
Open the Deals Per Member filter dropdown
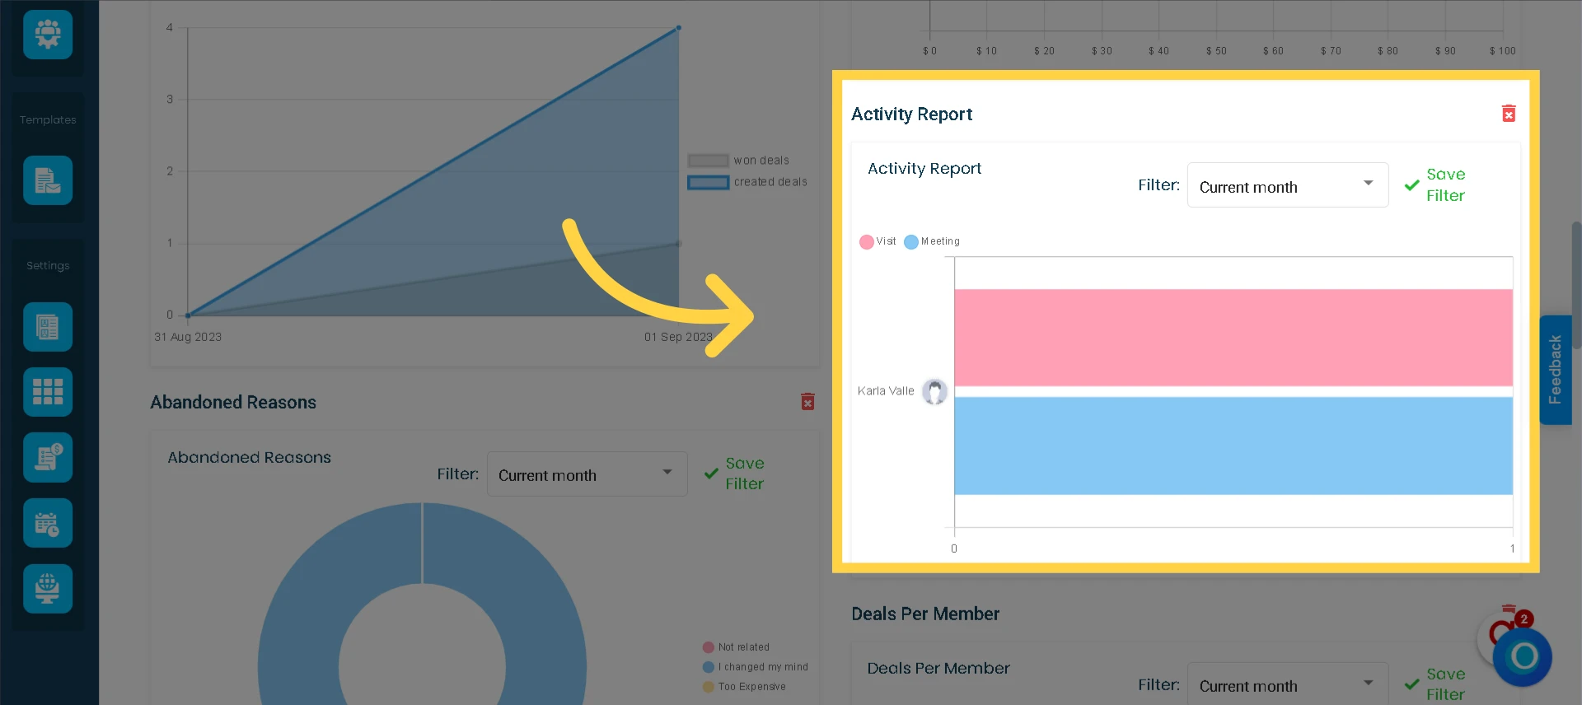coord(1288,684)
